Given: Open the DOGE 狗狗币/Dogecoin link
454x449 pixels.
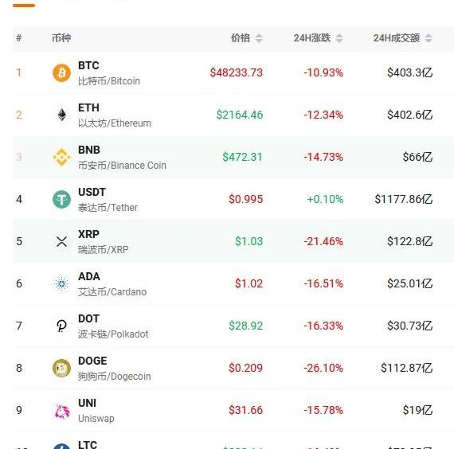Looking at the screenshot, I should pyautogui.click(x=115, y=377).
